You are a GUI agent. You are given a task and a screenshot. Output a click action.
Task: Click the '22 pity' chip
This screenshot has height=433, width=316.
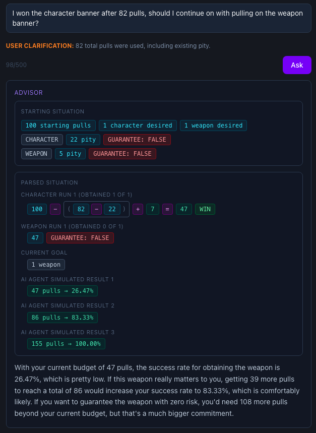tap(83, 140)
